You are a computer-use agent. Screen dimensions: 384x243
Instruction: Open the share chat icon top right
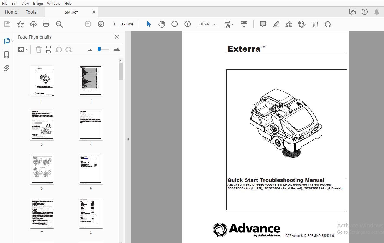point(352,12)
